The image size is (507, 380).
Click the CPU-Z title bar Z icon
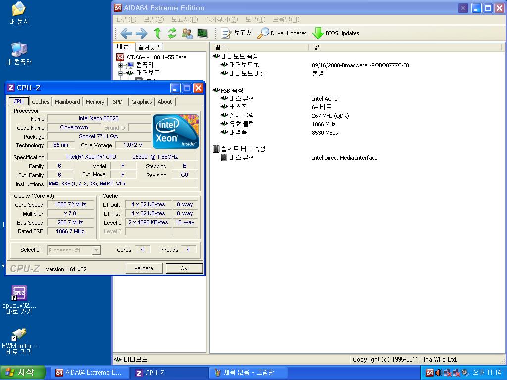coord(11,88)
